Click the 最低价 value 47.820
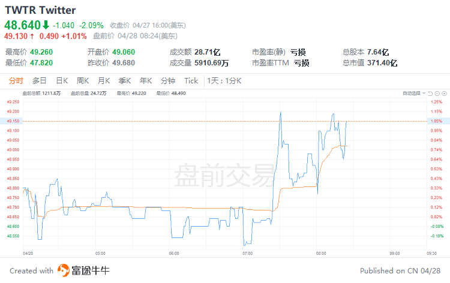 point(41,62)
